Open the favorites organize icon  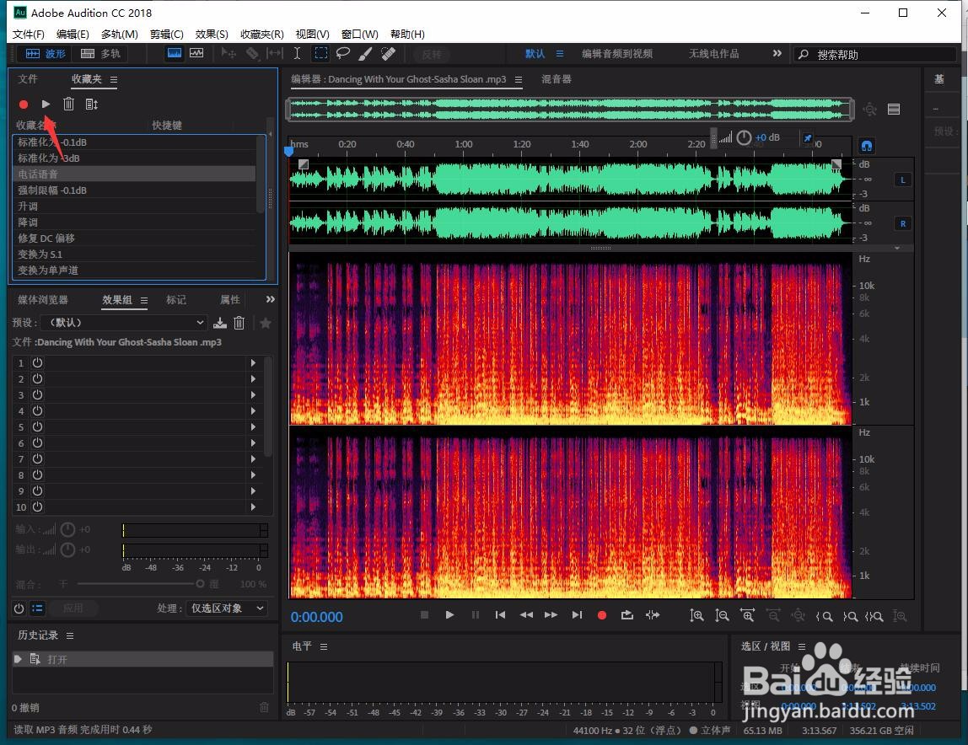coord(91,104)
